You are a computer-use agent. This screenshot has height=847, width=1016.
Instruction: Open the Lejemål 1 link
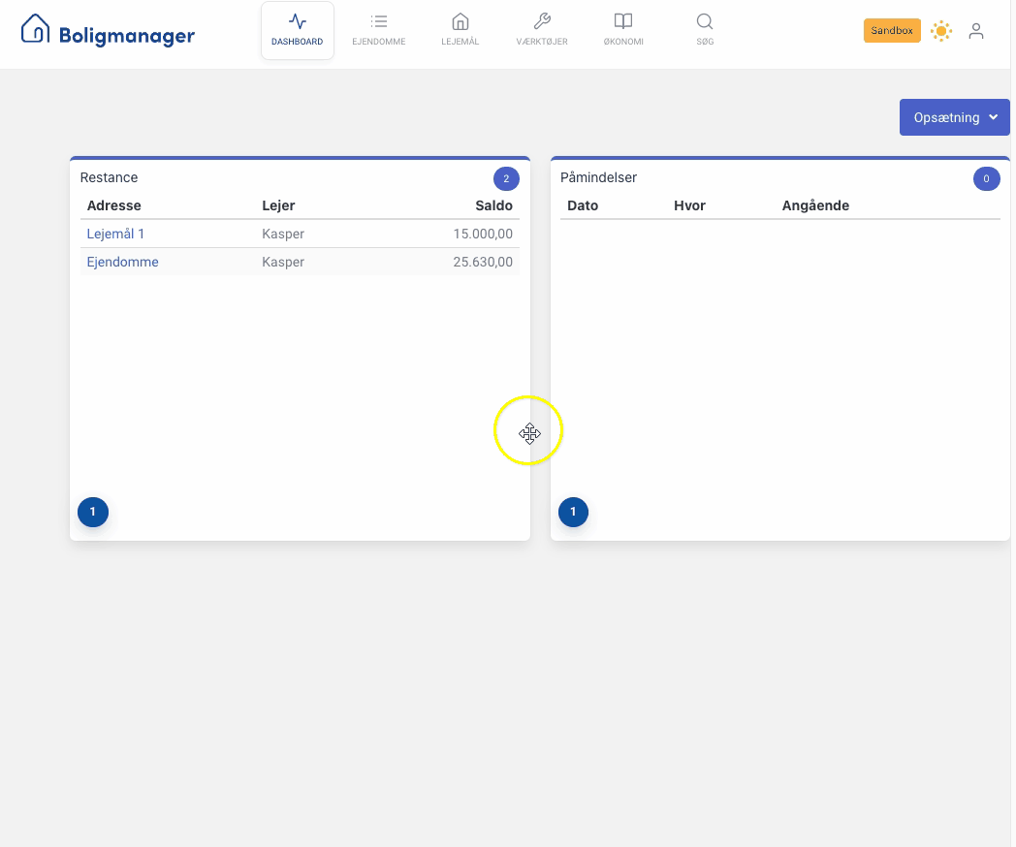click(x=115, y=234)
